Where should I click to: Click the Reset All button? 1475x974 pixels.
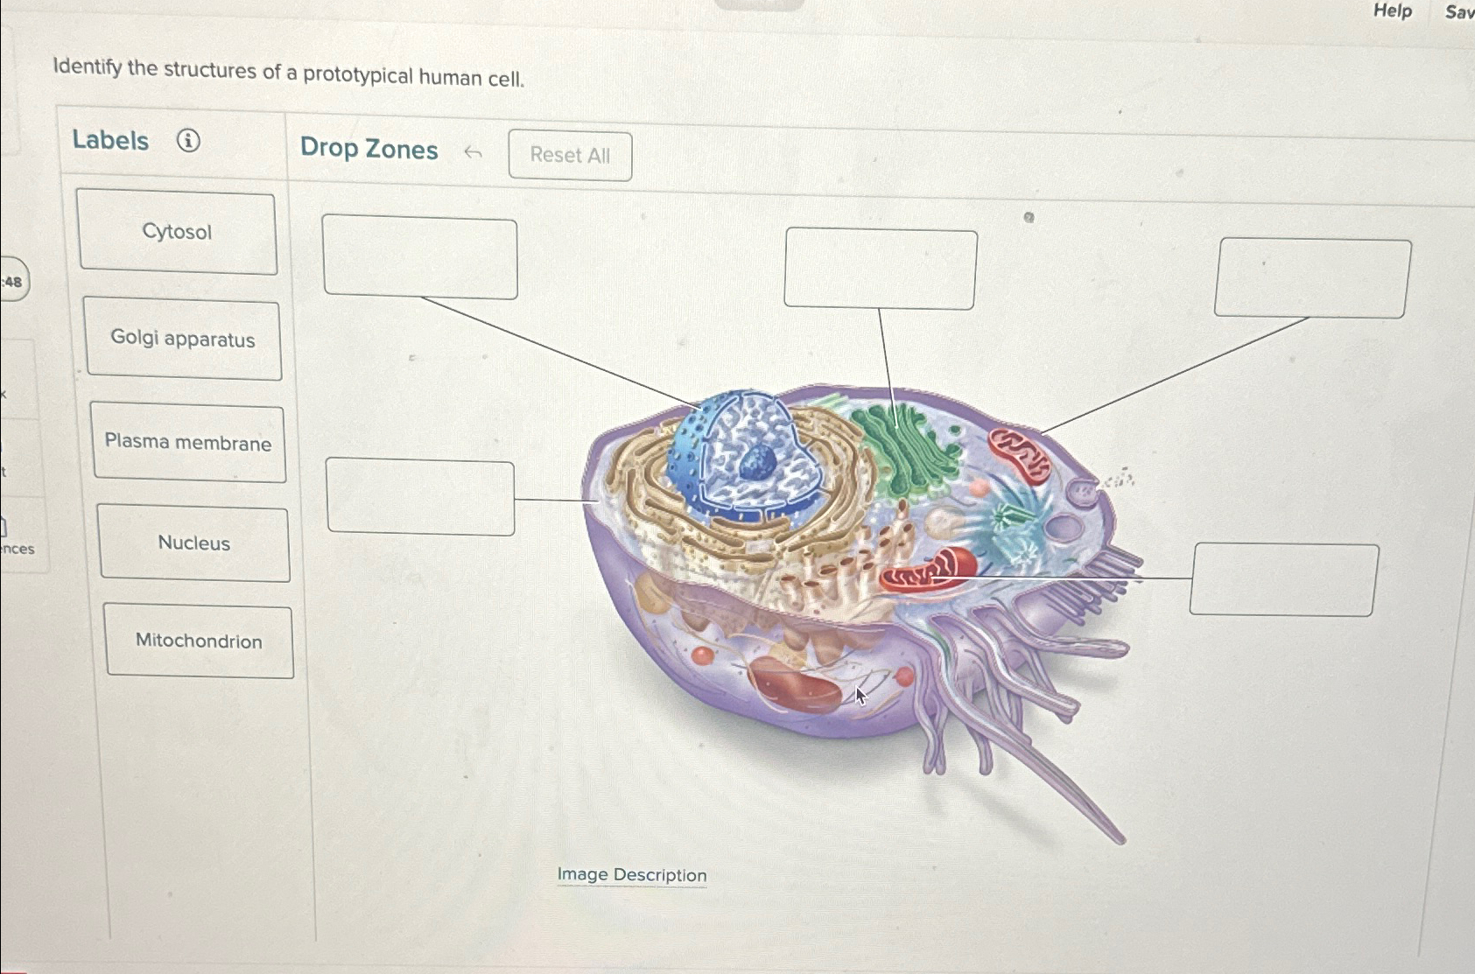tap(570, 156)
